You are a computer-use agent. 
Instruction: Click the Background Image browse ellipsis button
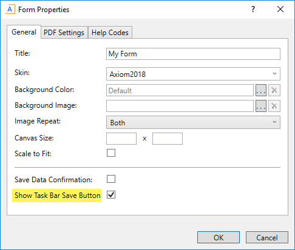[x=261, y=106]
